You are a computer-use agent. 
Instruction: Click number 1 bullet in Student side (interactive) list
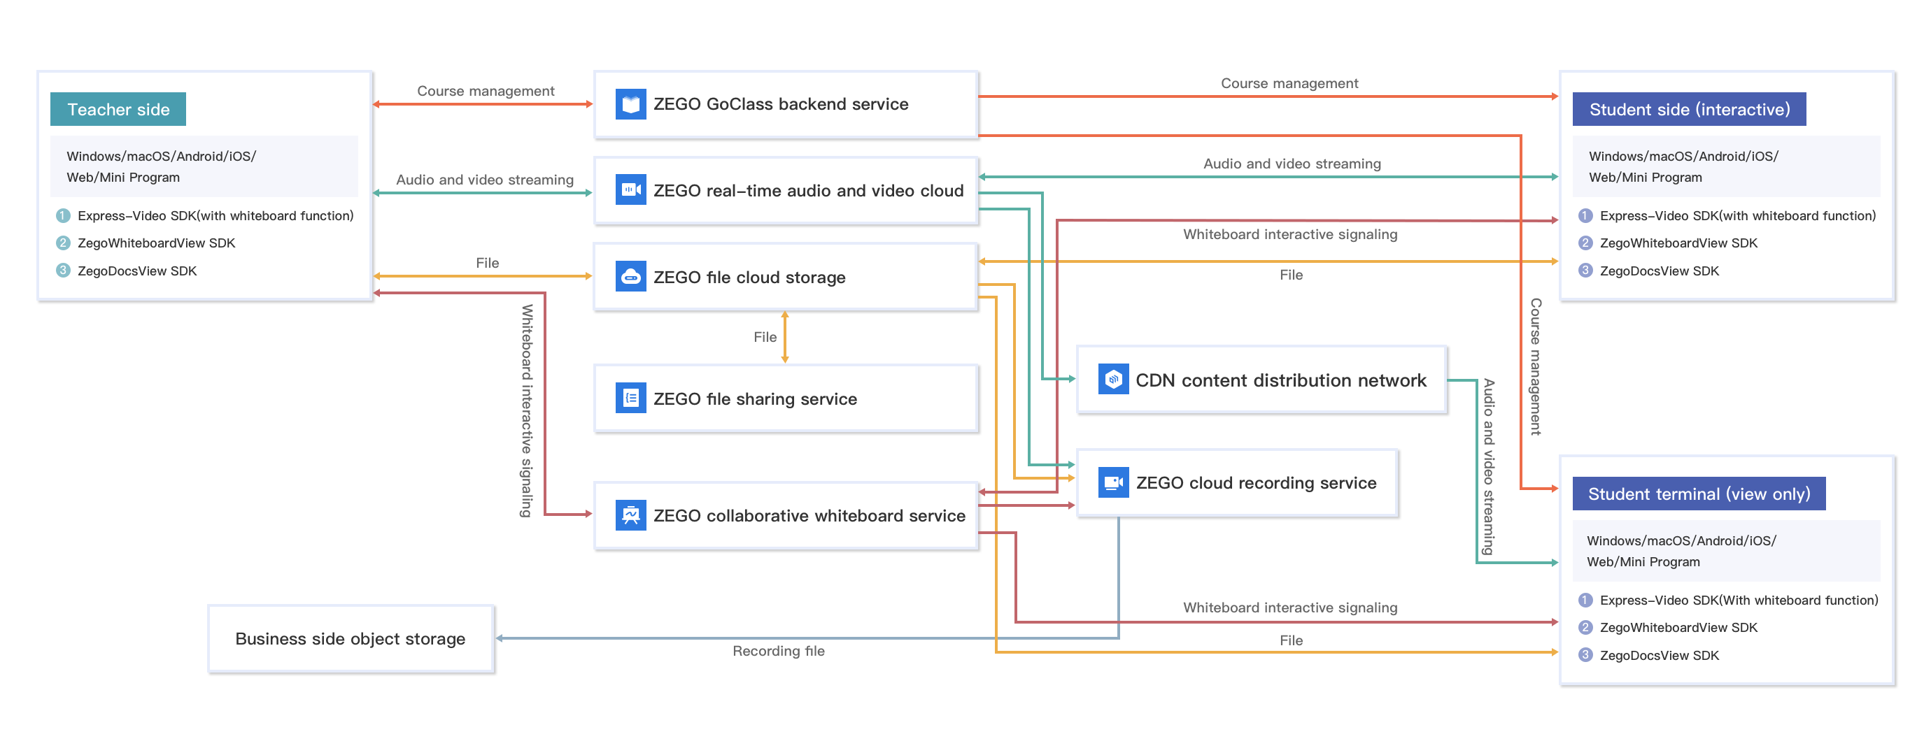1585,216
